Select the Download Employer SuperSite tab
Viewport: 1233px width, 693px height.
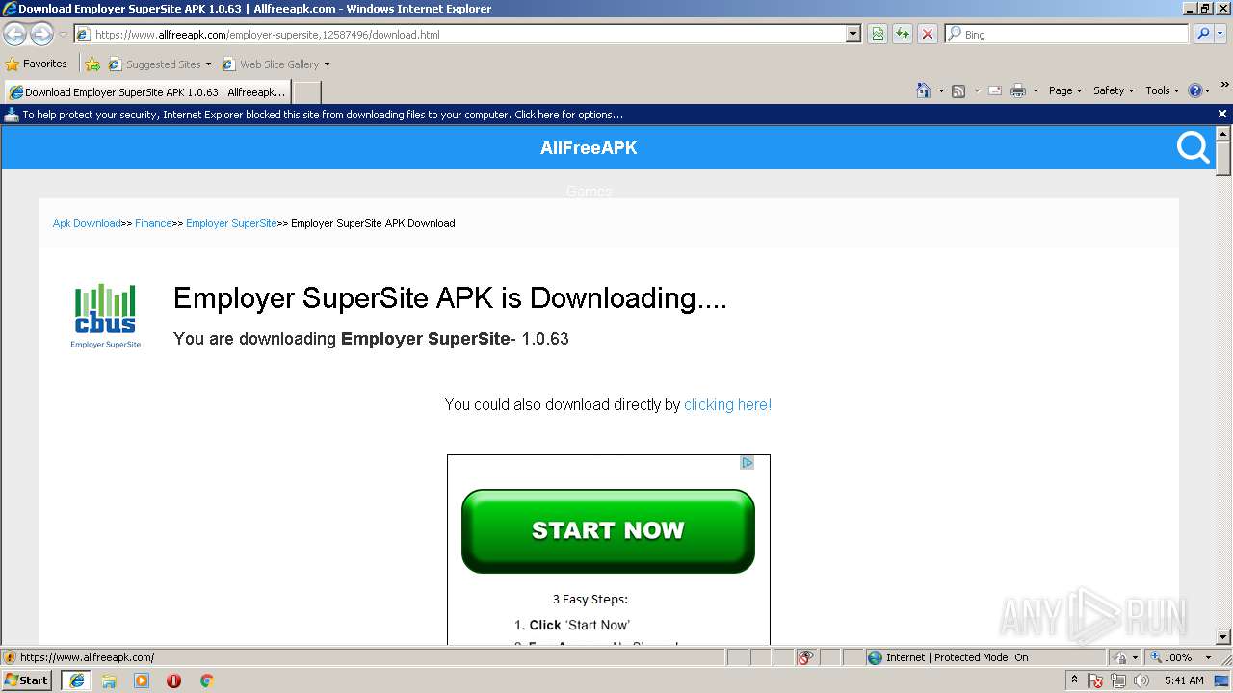147,92
